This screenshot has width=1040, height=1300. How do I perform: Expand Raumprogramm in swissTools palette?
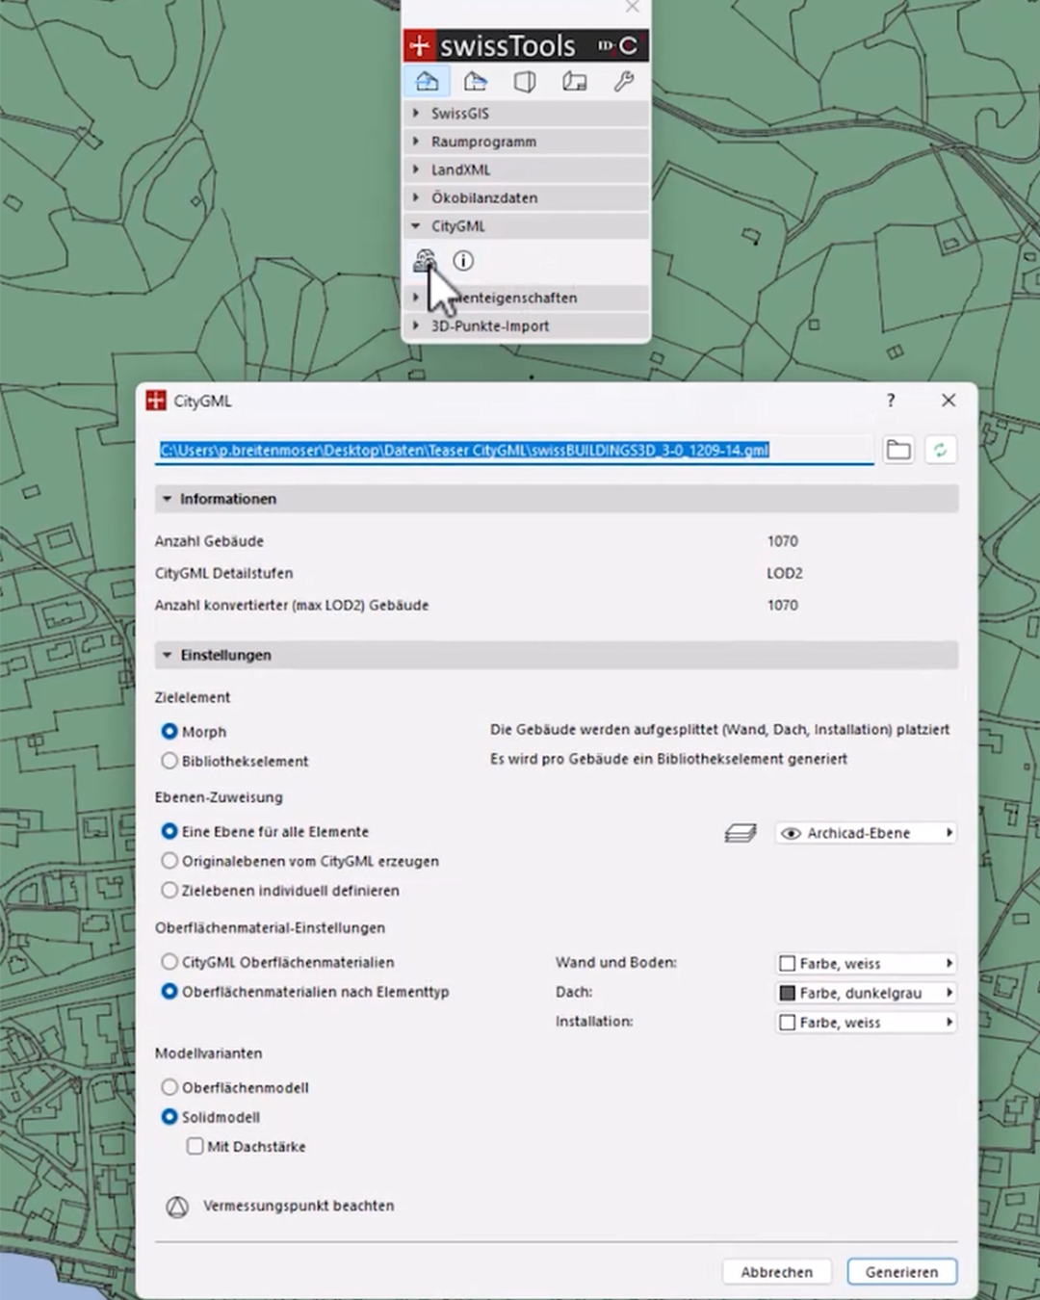(526, 142)
